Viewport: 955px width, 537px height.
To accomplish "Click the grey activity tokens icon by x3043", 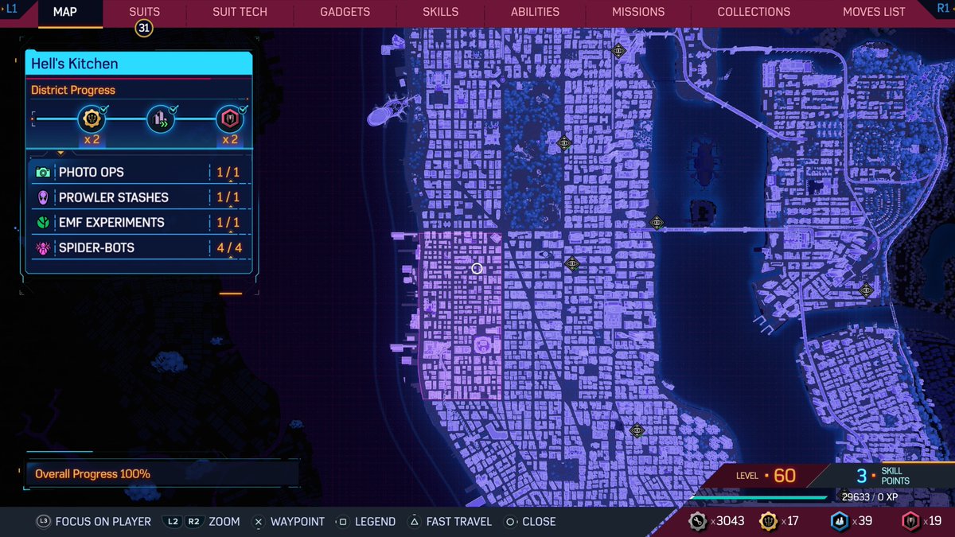I will point(698,521).
